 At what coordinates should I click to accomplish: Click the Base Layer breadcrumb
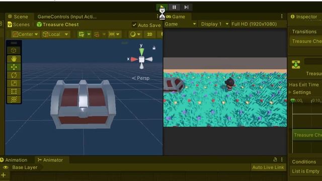pos(25,167)
